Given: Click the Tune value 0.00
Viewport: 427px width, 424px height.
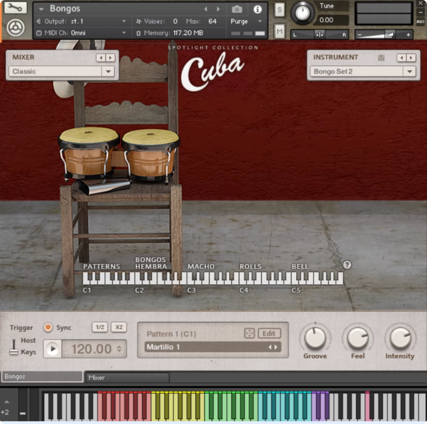Looking at the screenshot, I should pos(326,20).
